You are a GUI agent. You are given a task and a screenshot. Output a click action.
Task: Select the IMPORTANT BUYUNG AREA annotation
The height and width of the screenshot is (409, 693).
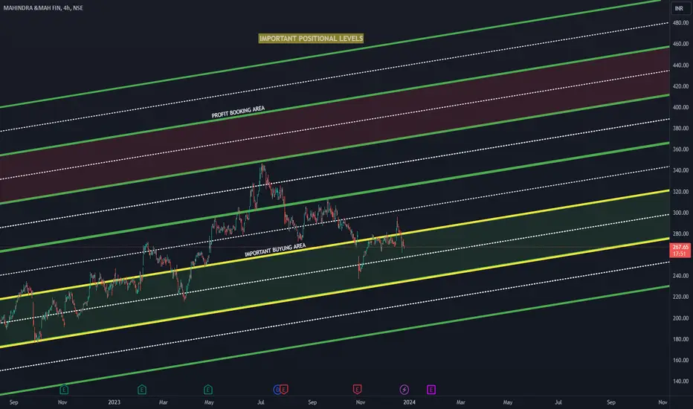pyautogui.click(x=275, y=250)
